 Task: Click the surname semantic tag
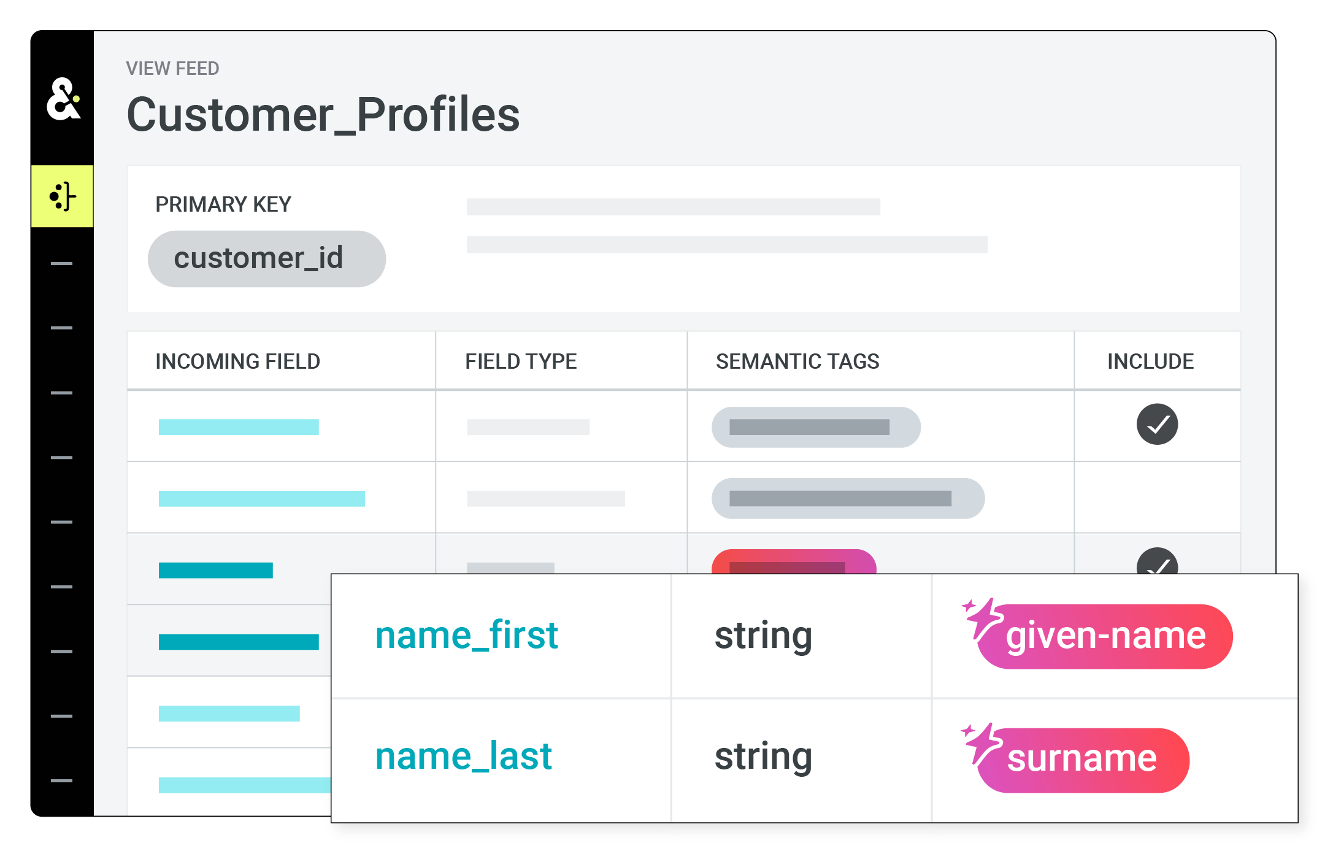pos(1083,760)
